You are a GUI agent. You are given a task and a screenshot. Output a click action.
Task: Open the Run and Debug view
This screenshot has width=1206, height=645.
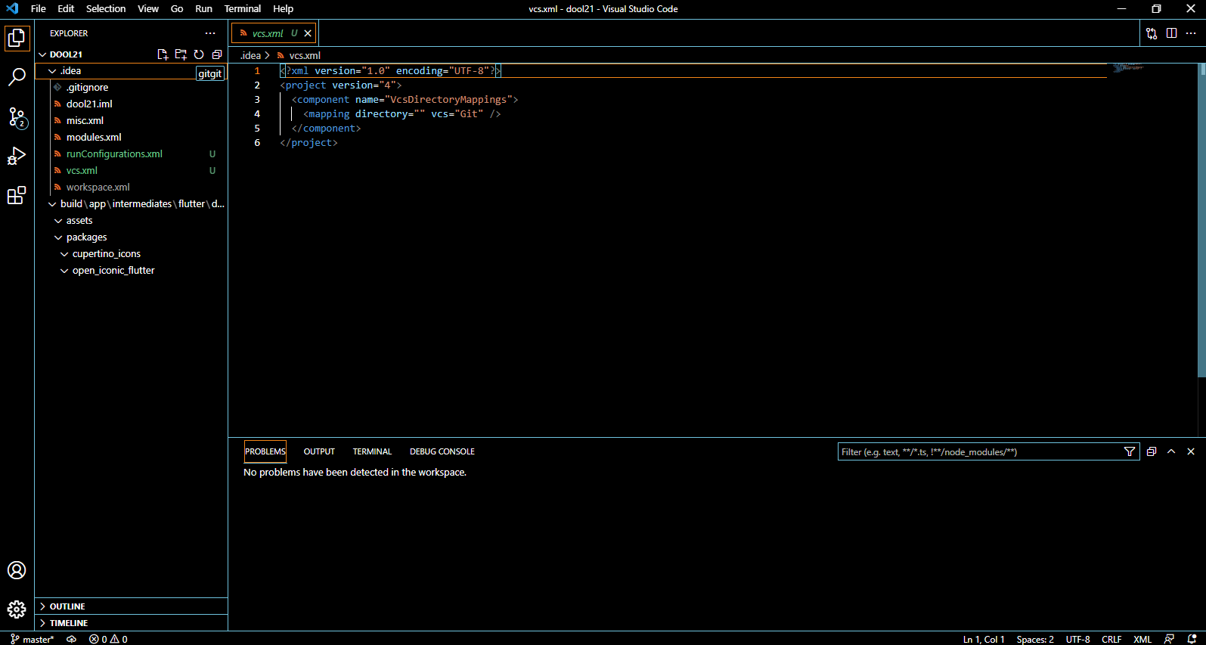[x=17, y=156]
